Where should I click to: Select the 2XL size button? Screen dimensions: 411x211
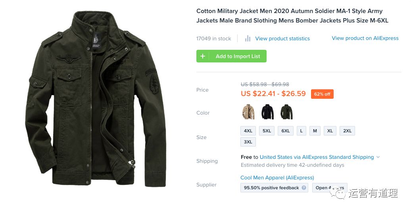[347, 131]
